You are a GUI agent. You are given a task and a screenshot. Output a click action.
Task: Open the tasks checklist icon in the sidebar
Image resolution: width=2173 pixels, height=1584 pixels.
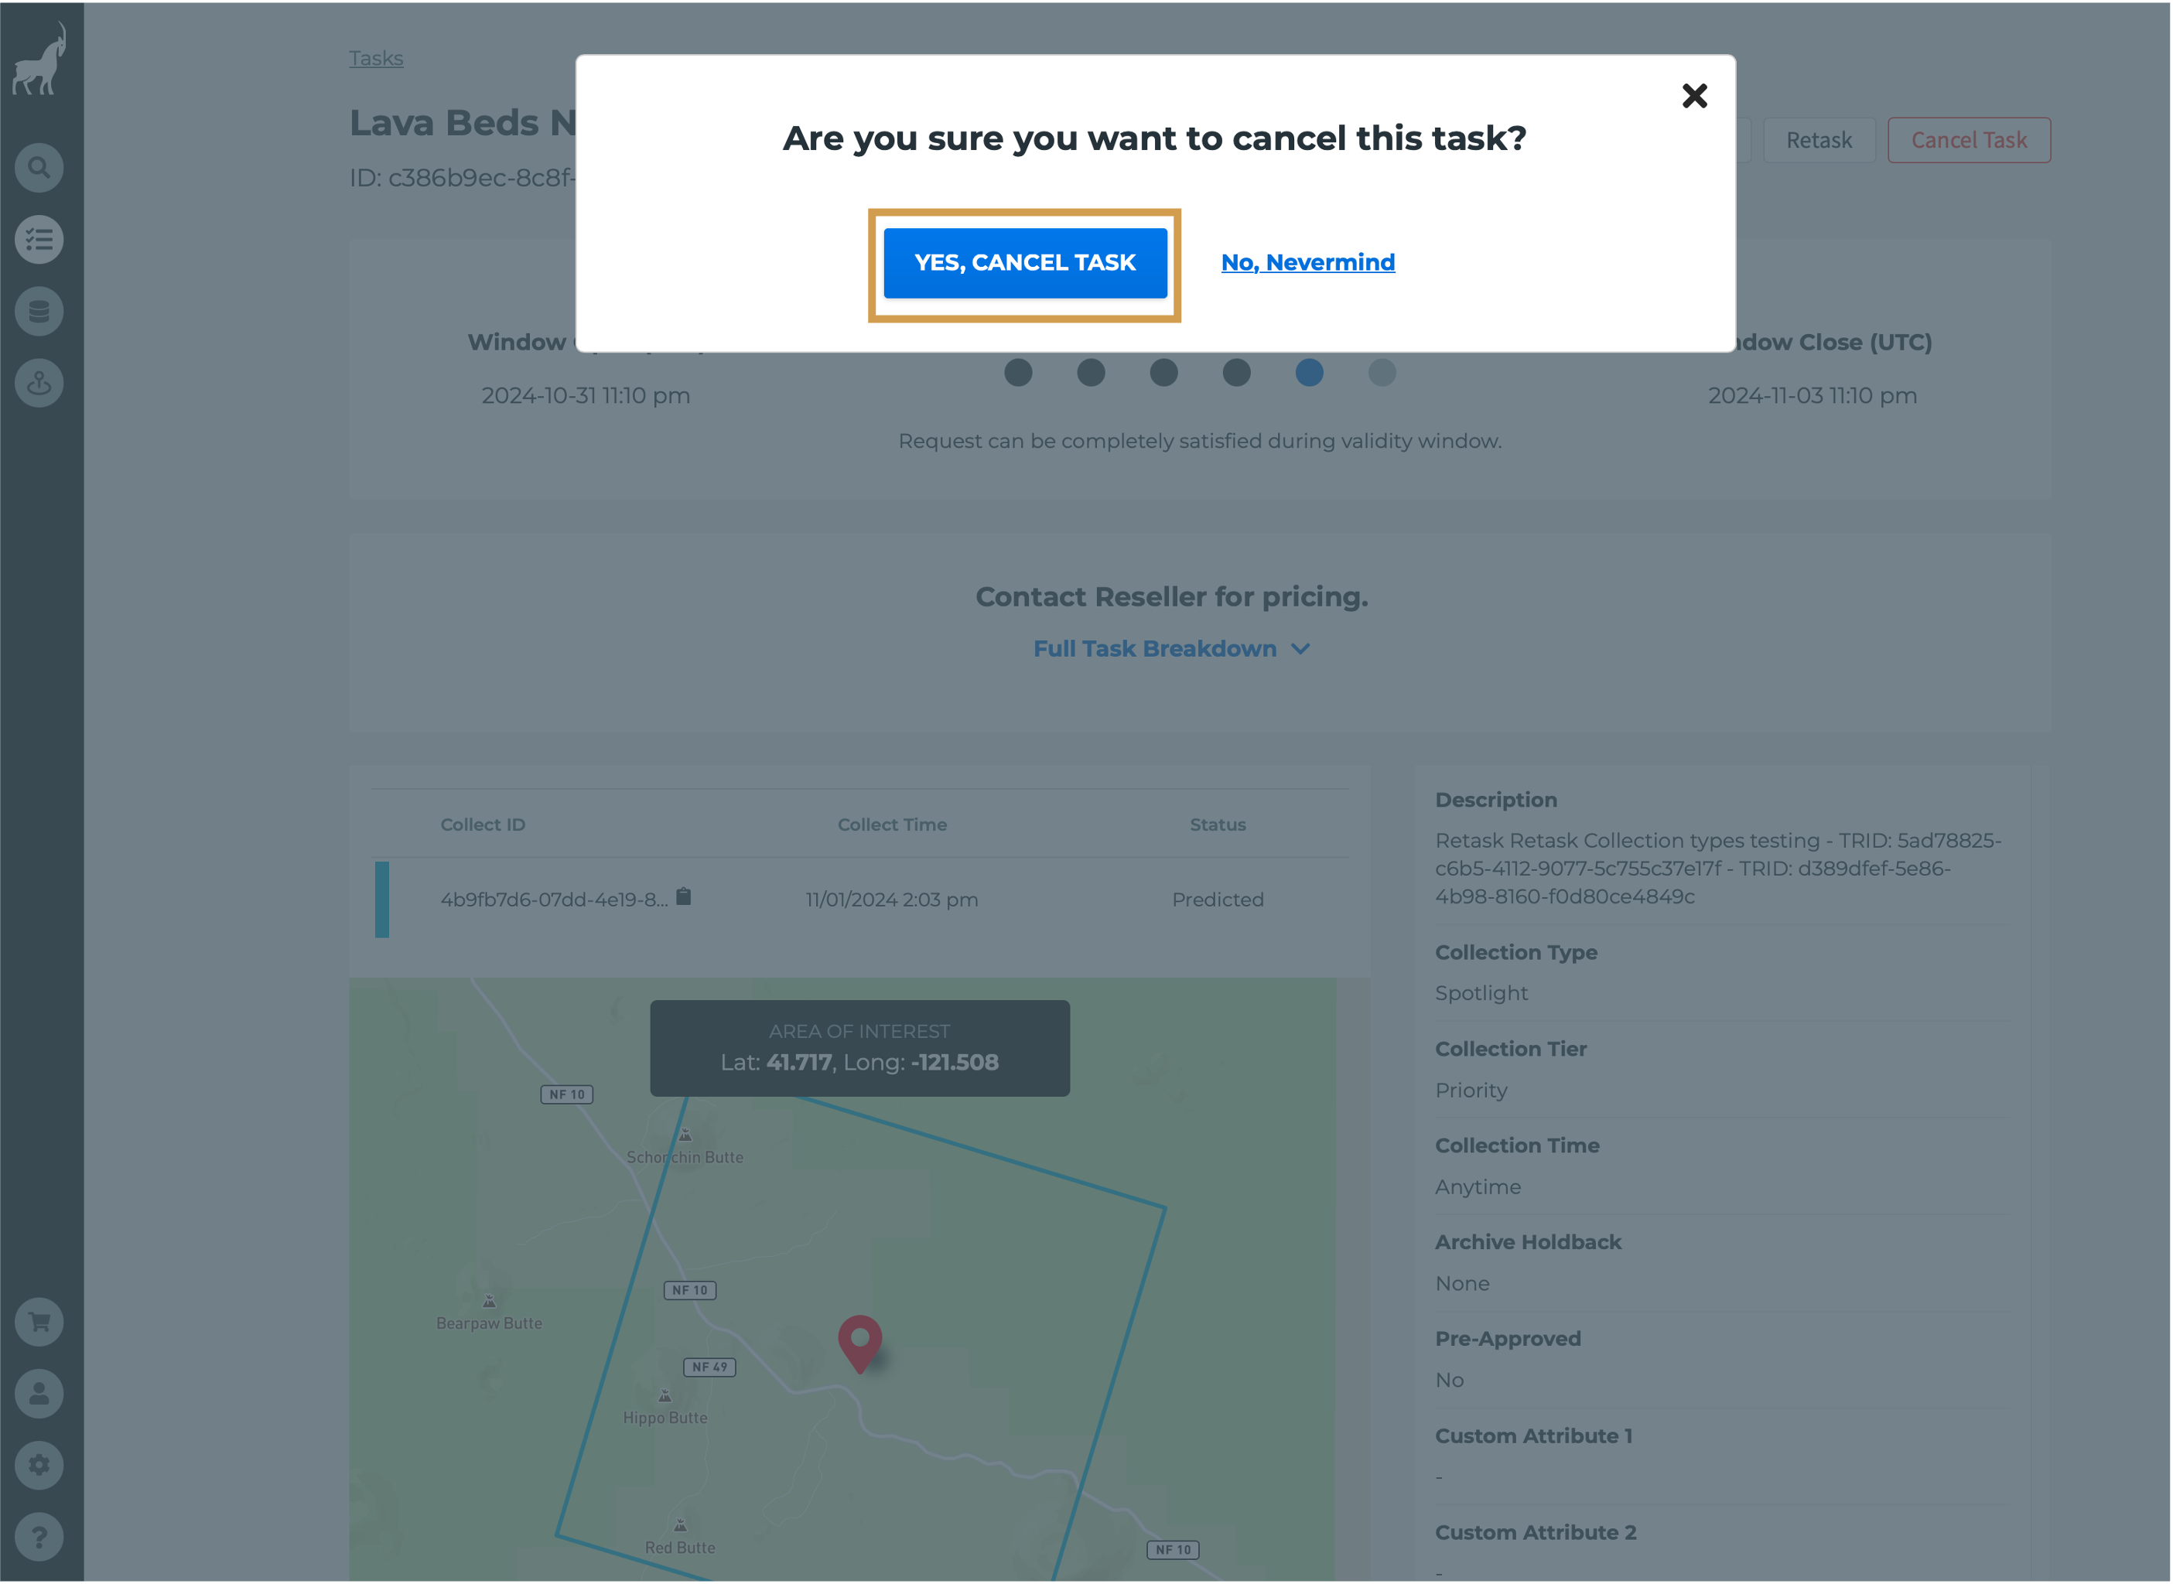(x=39, y=240)
